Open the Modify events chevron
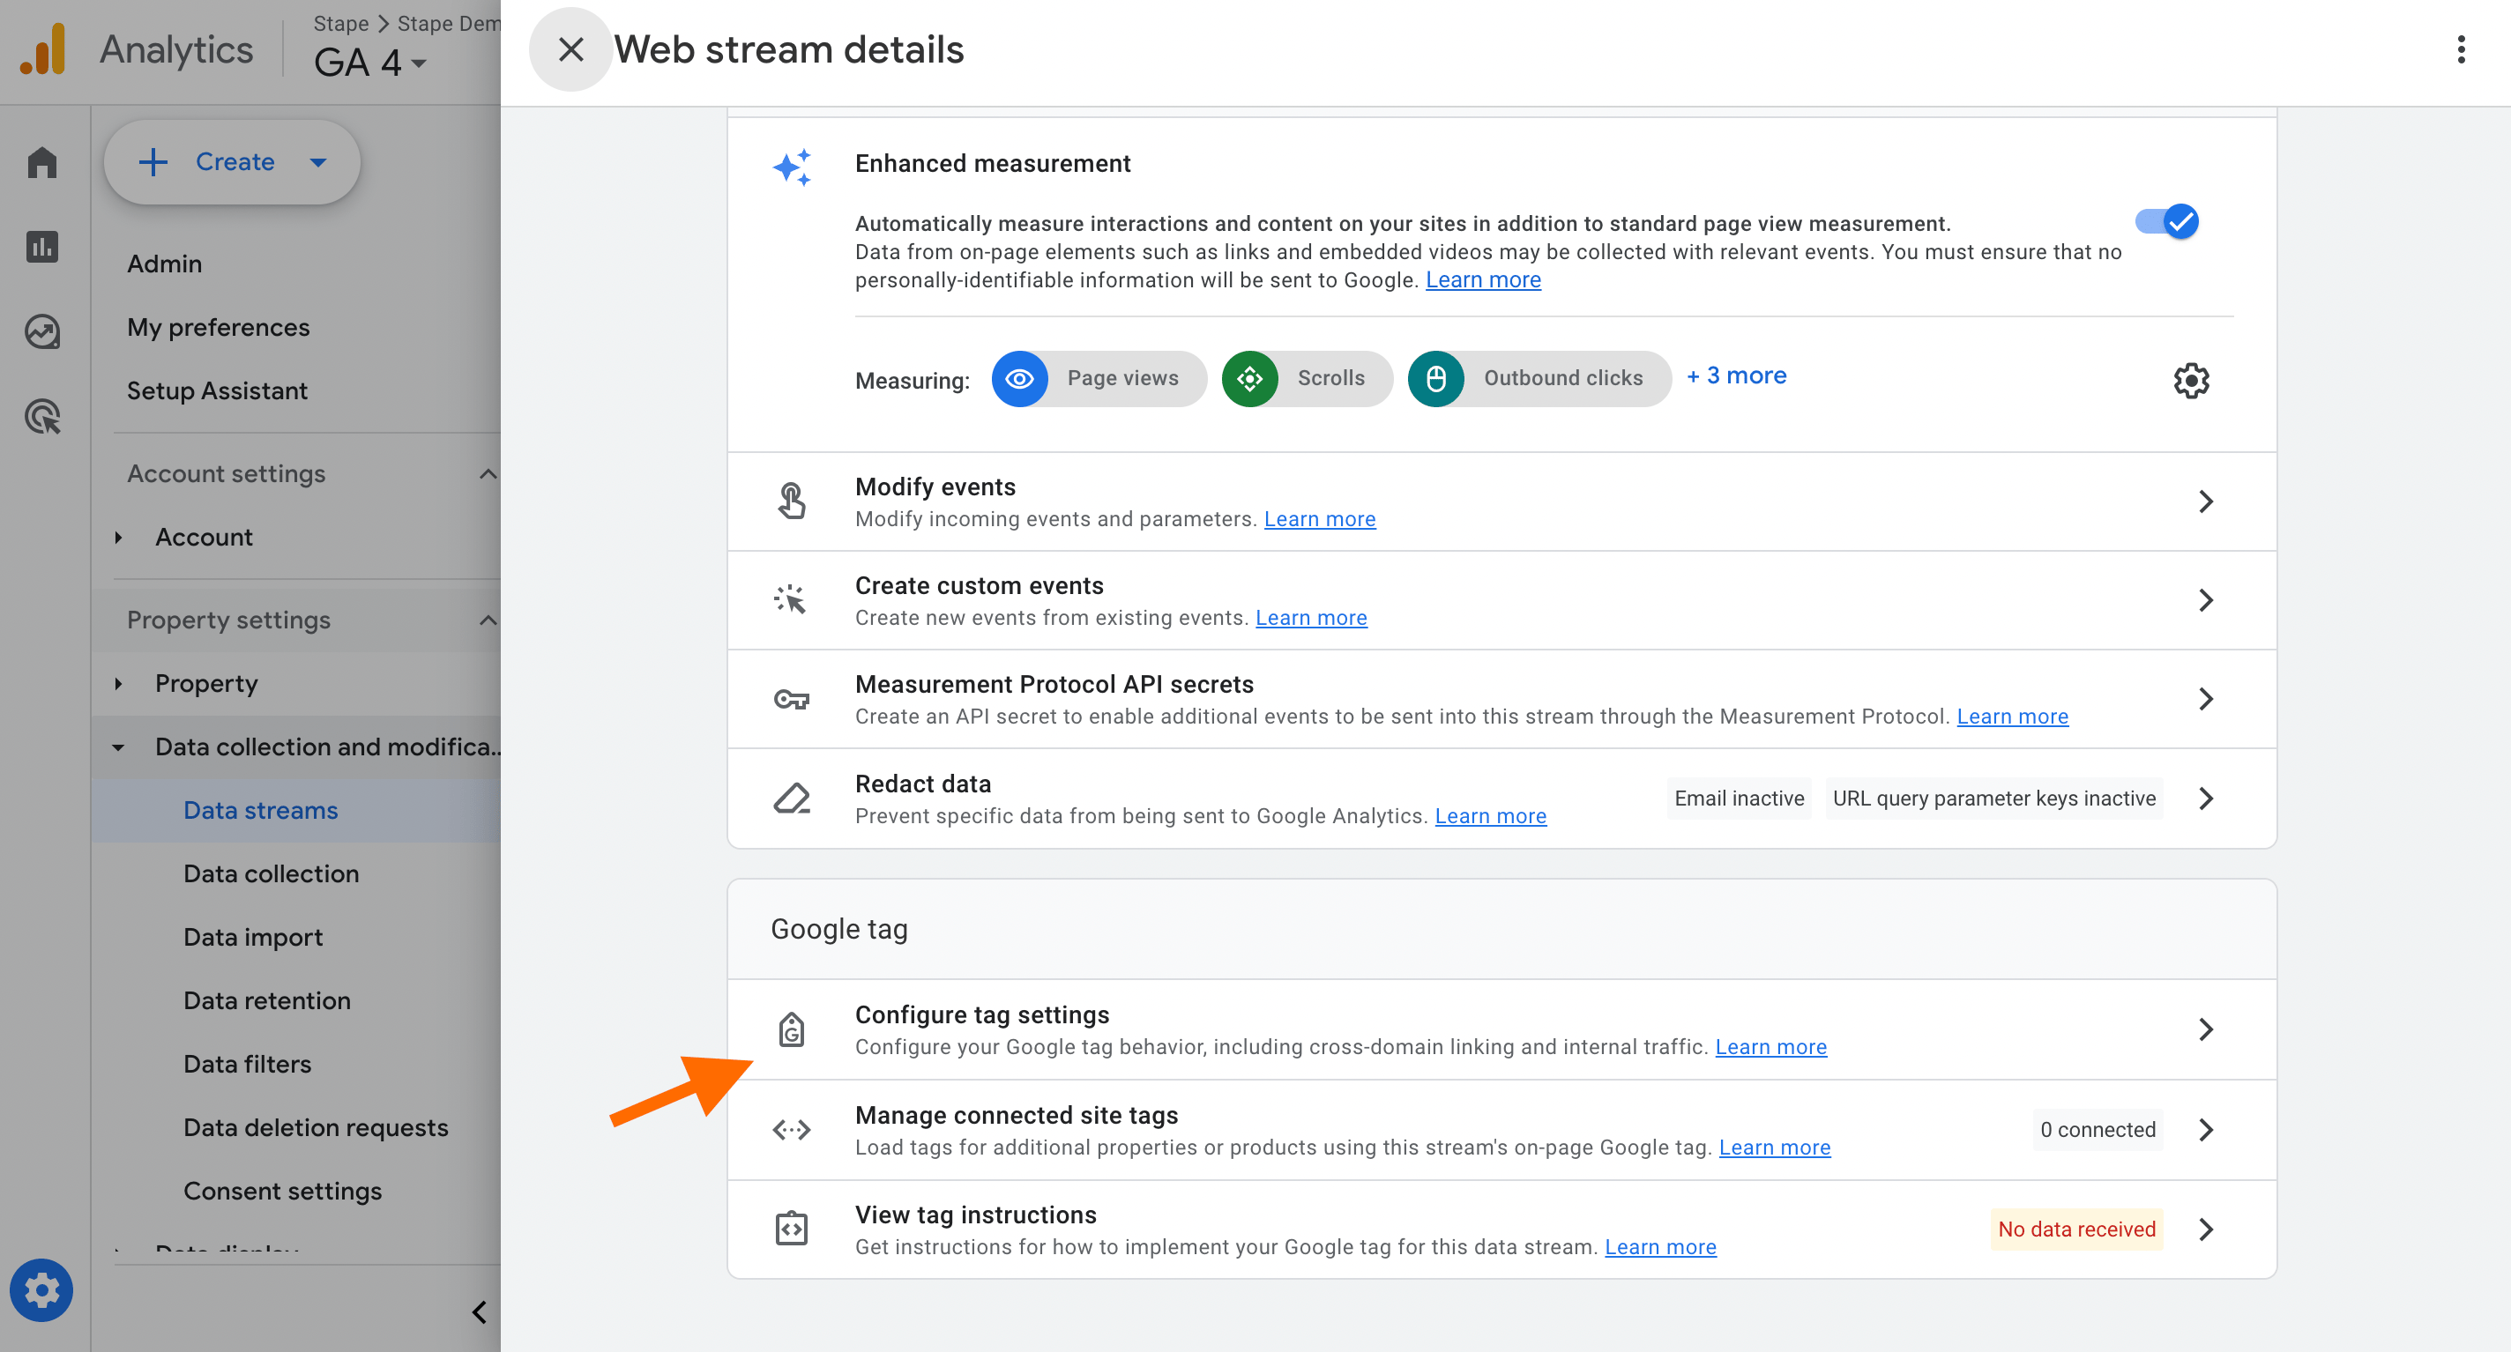 (x=2205, y=501)
